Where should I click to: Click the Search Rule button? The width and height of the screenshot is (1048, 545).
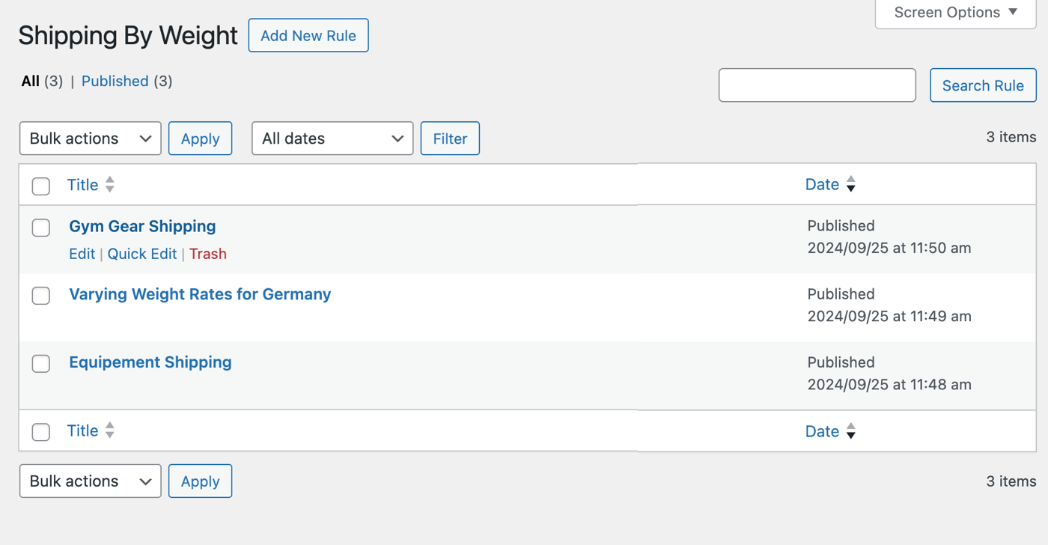983,85
